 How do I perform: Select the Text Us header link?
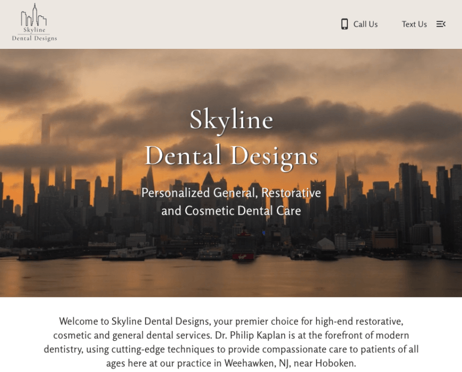tap(414, 24)
